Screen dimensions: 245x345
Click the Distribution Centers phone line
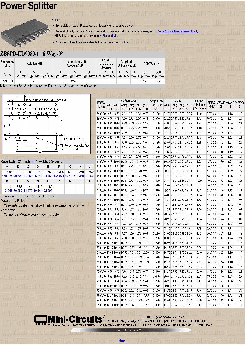(x=130, y=326)
